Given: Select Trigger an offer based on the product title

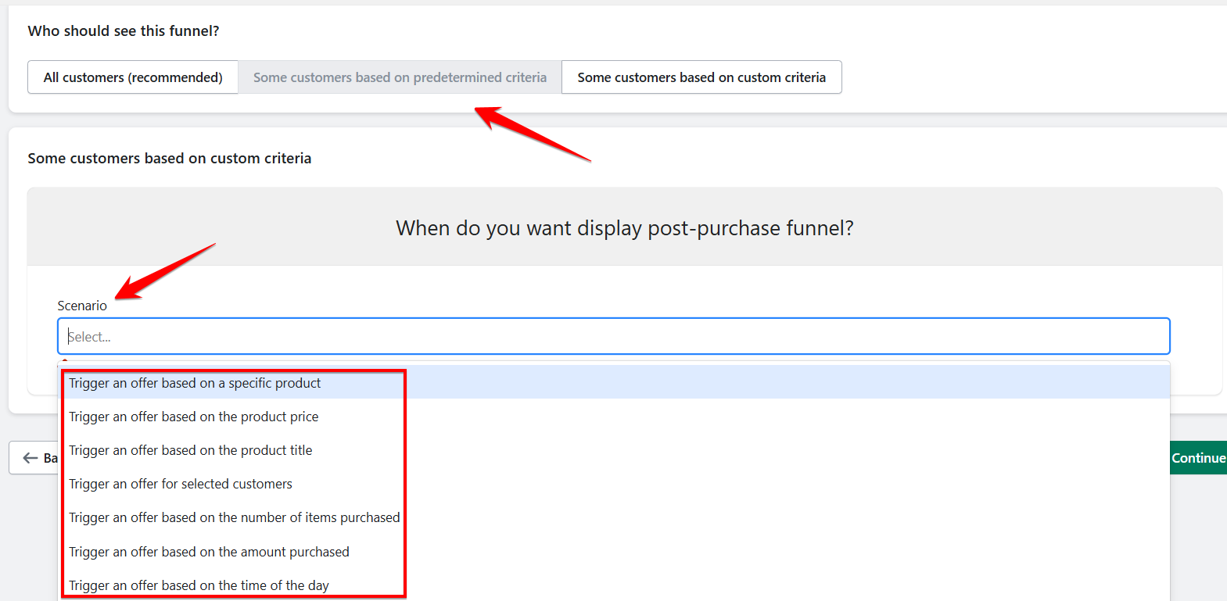Looking at the screenshot, I should [x=191, y=450].
